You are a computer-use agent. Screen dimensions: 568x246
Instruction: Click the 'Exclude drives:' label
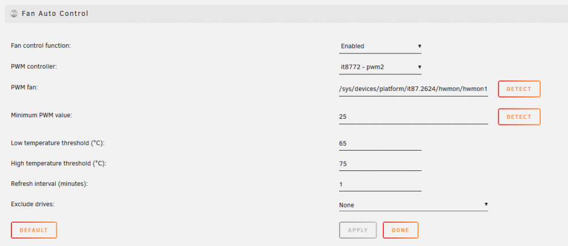(32, 204)
